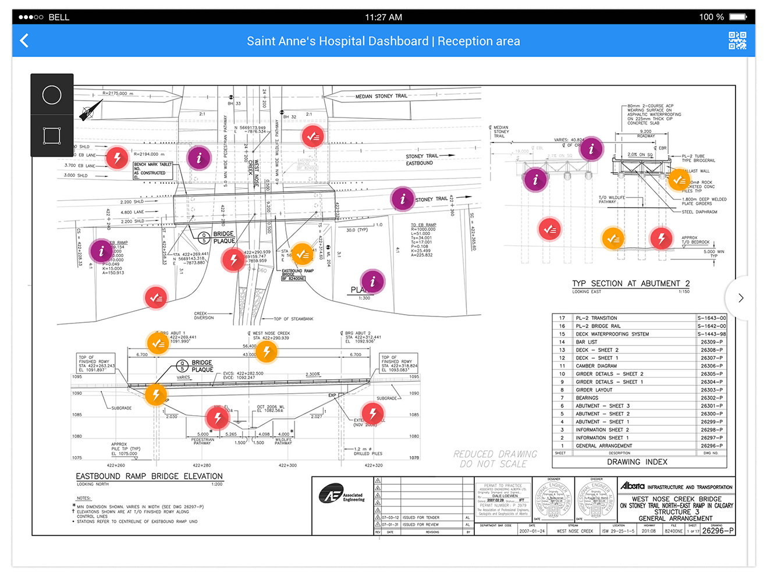Open orange lightning marker at elevation left abutment

[x=156, y=395]
